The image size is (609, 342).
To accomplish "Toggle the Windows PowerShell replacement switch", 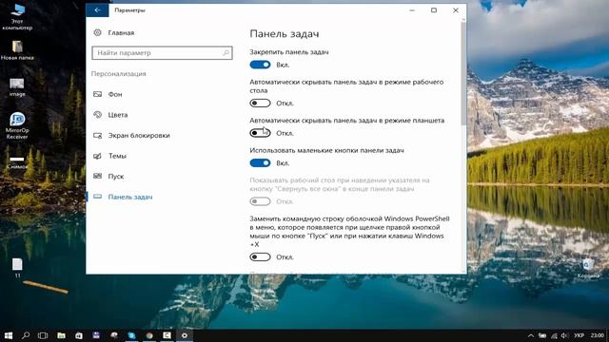I will point(260,257).
